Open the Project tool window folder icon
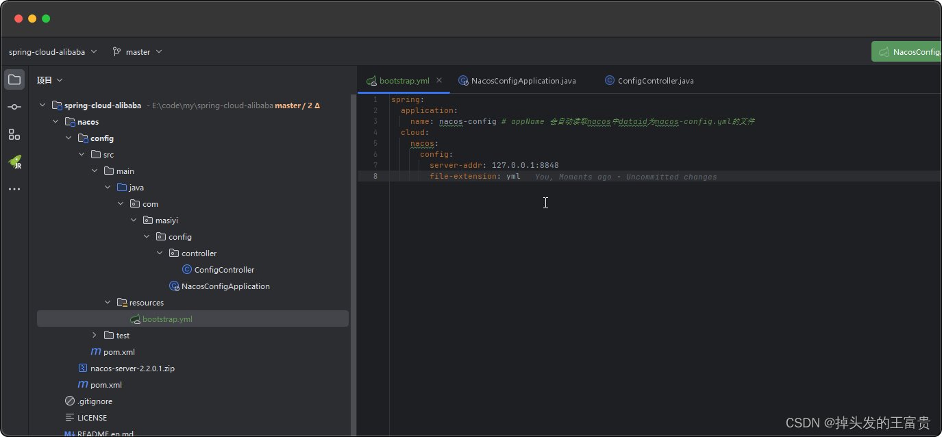 14,79
